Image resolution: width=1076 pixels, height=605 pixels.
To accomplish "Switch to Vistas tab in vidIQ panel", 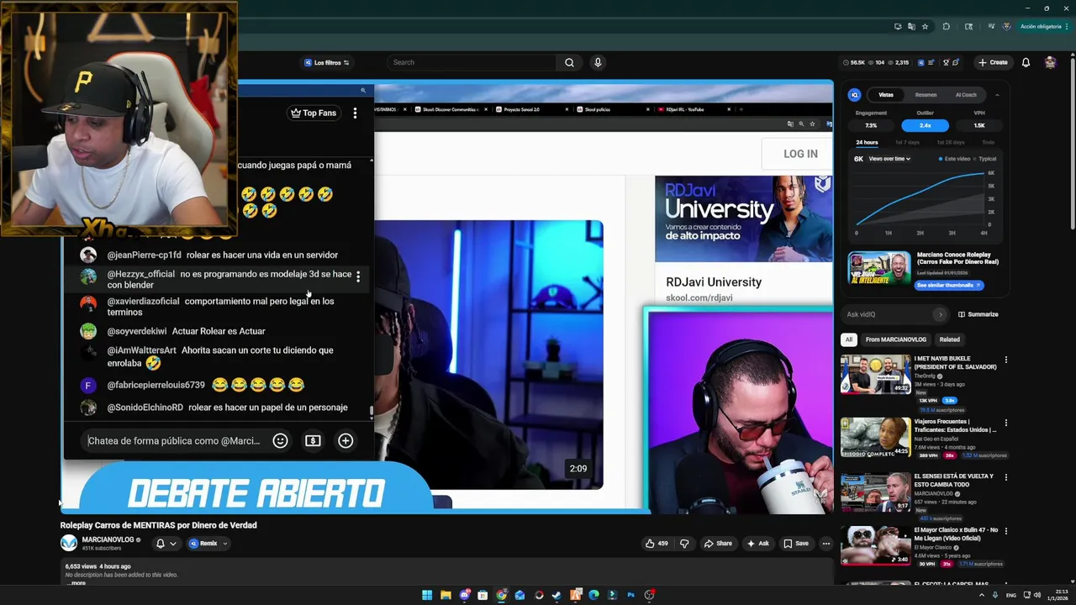I will (x=886, y=95).
